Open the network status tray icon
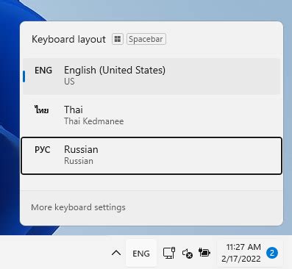 (169, 253)
